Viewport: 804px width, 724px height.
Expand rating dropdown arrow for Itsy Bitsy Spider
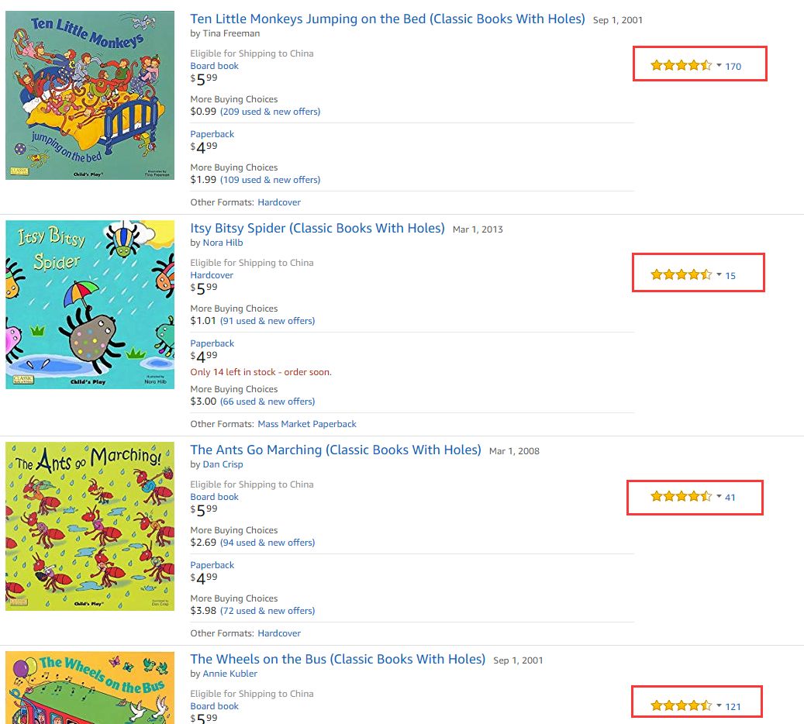click(x=719, y=275)
